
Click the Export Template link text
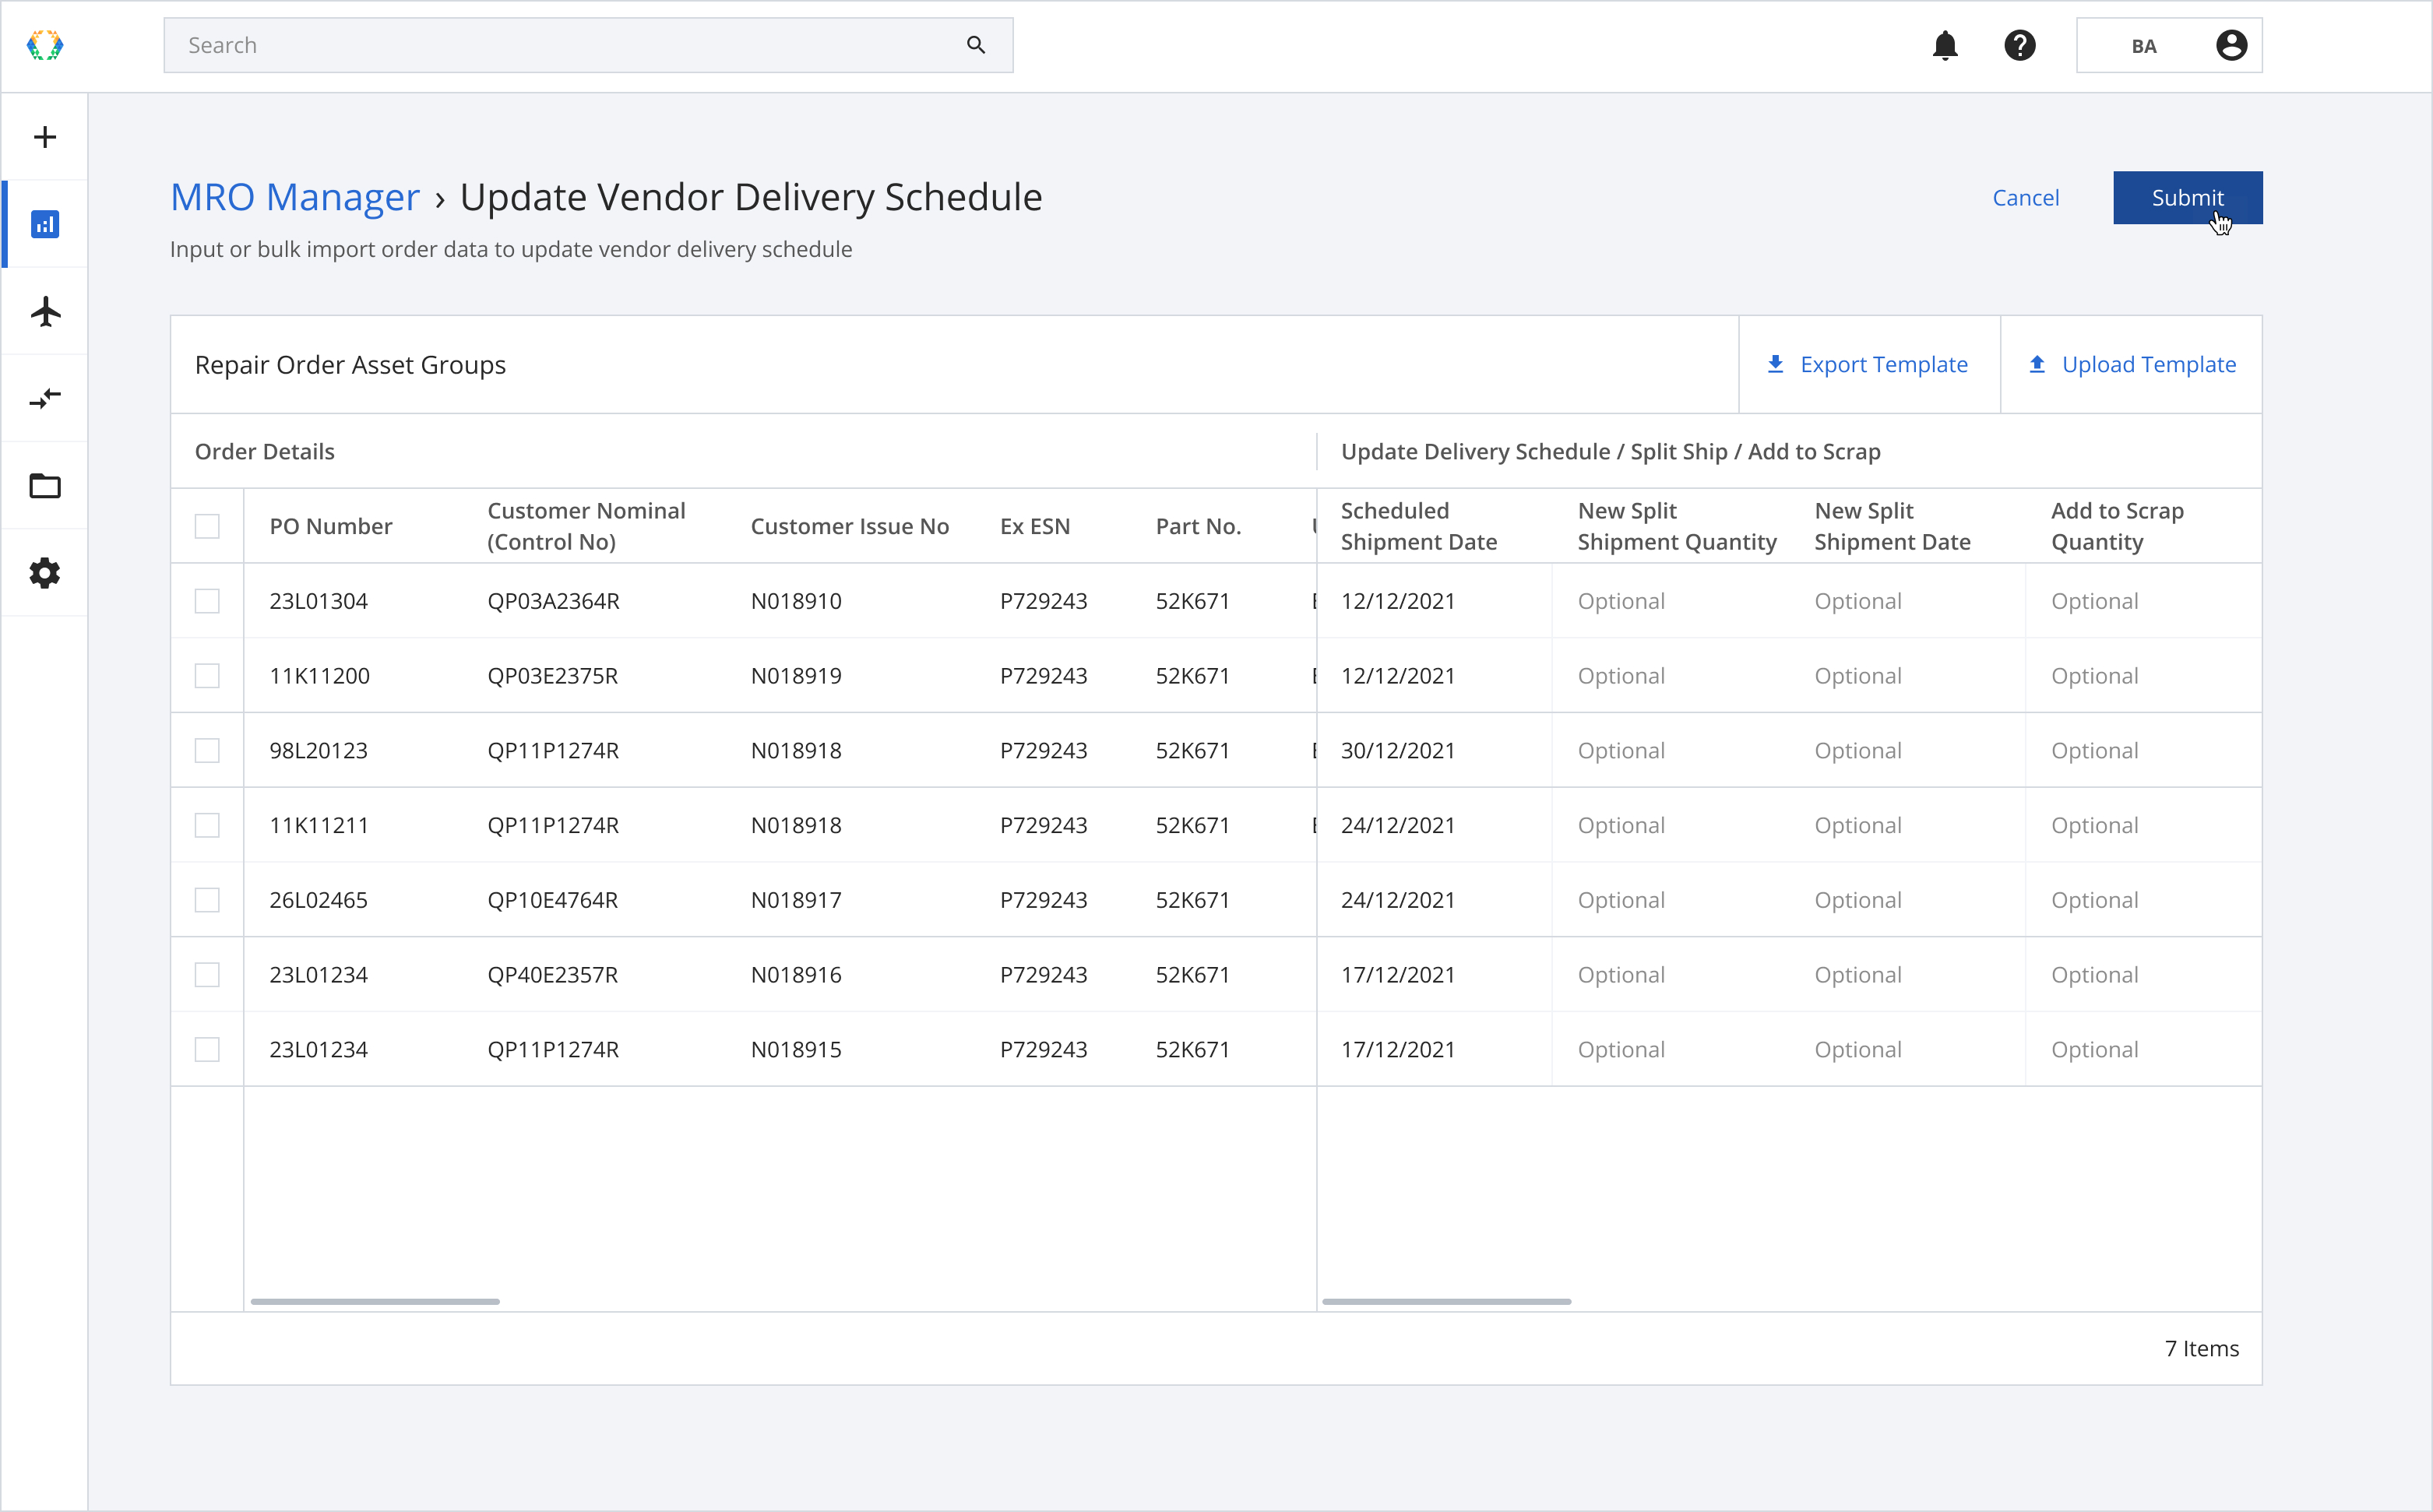(1884, 364)
